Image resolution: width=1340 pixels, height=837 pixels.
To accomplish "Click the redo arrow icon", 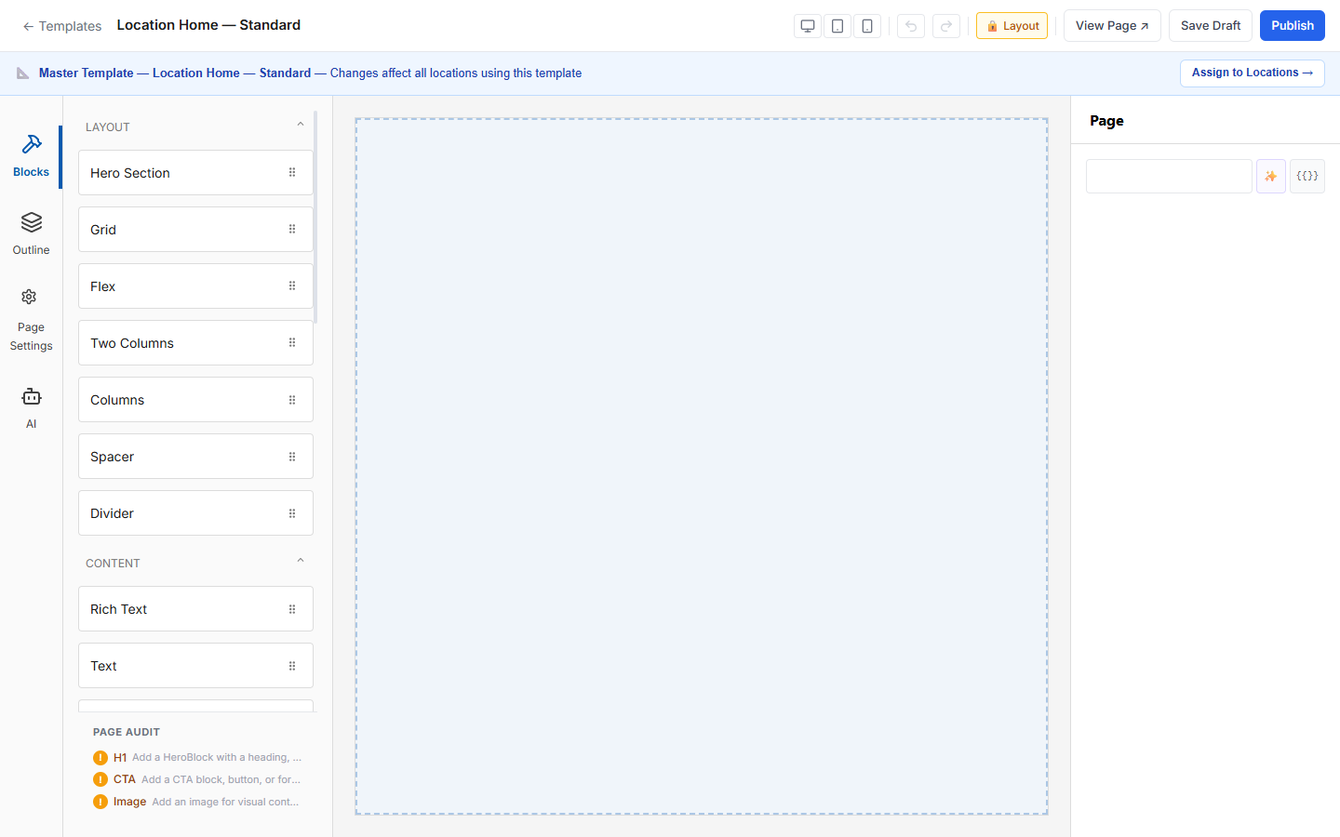I will click(946, 26).
